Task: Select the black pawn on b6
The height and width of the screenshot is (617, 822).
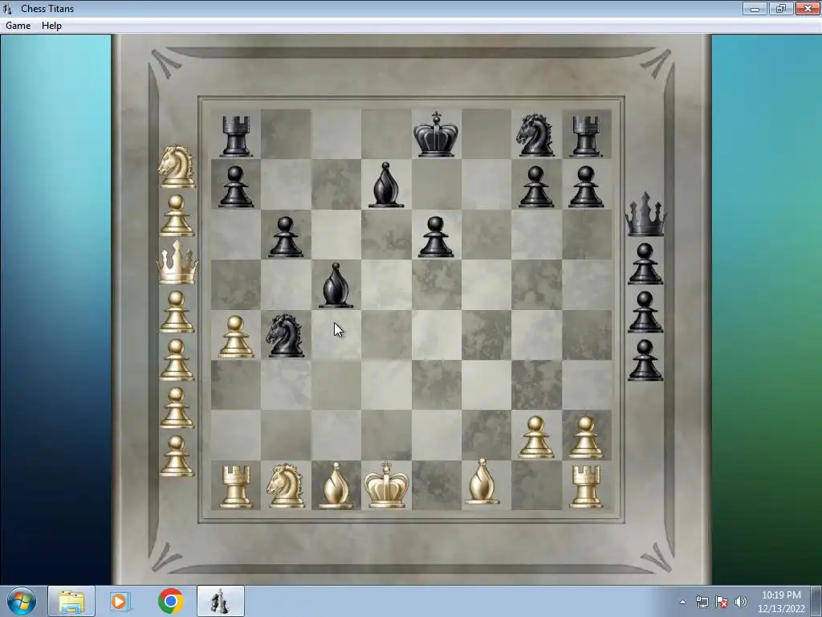Action: click(286, 237)
